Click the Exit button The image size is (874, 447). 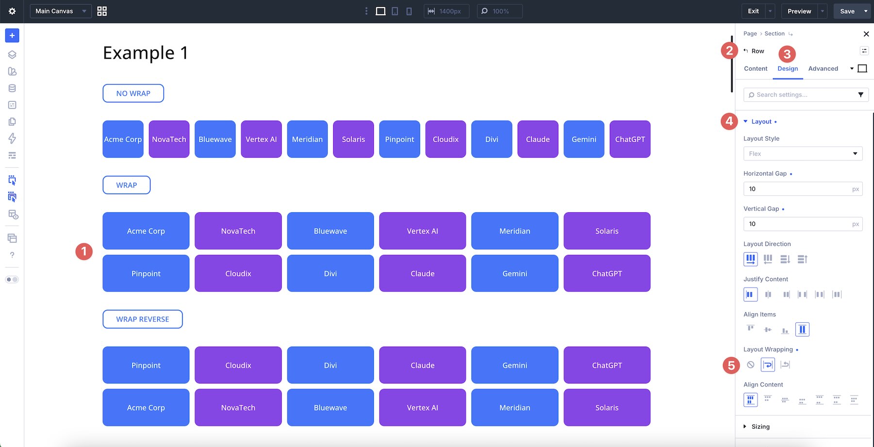point(753,11)
